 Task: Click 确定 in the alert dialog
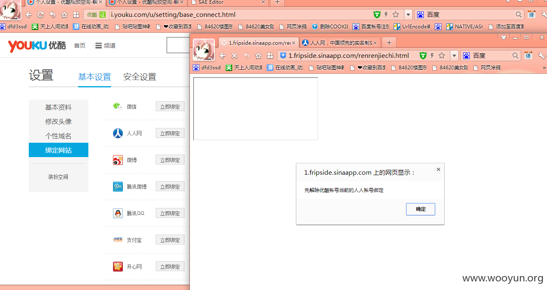click(x=420, y=209)
